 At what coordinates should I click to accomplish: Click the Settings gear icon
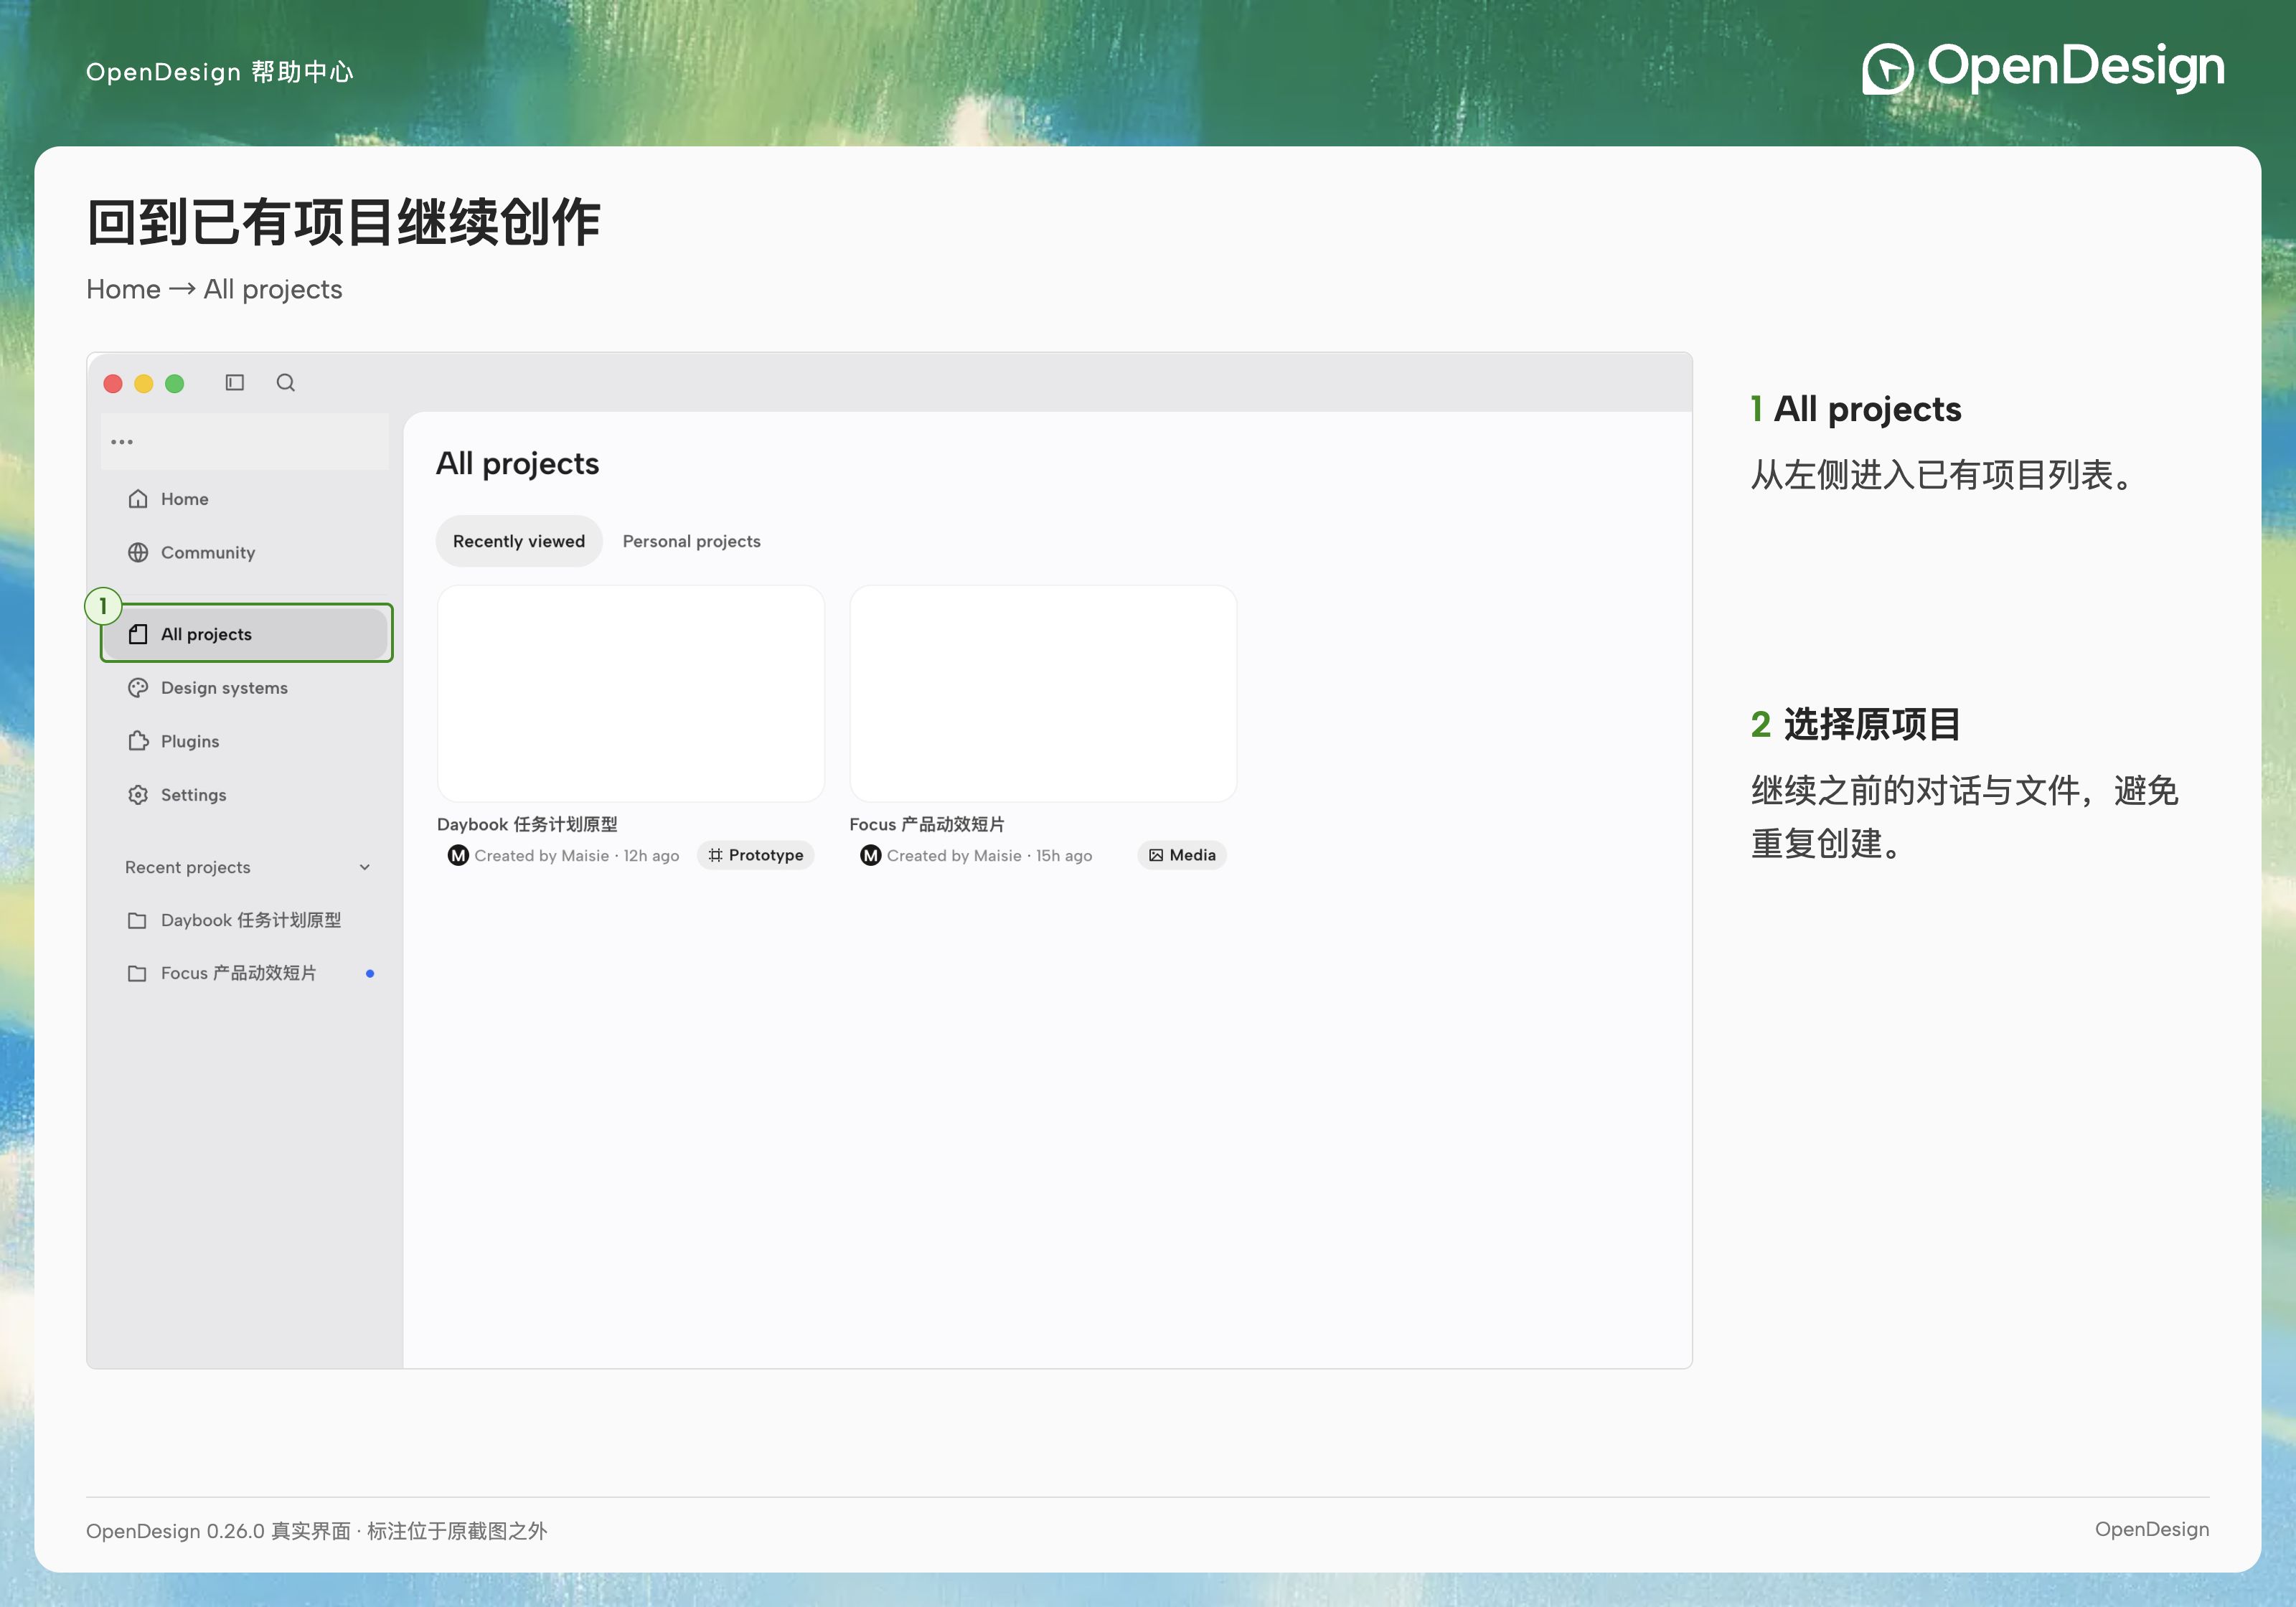(x=138, y=795)
